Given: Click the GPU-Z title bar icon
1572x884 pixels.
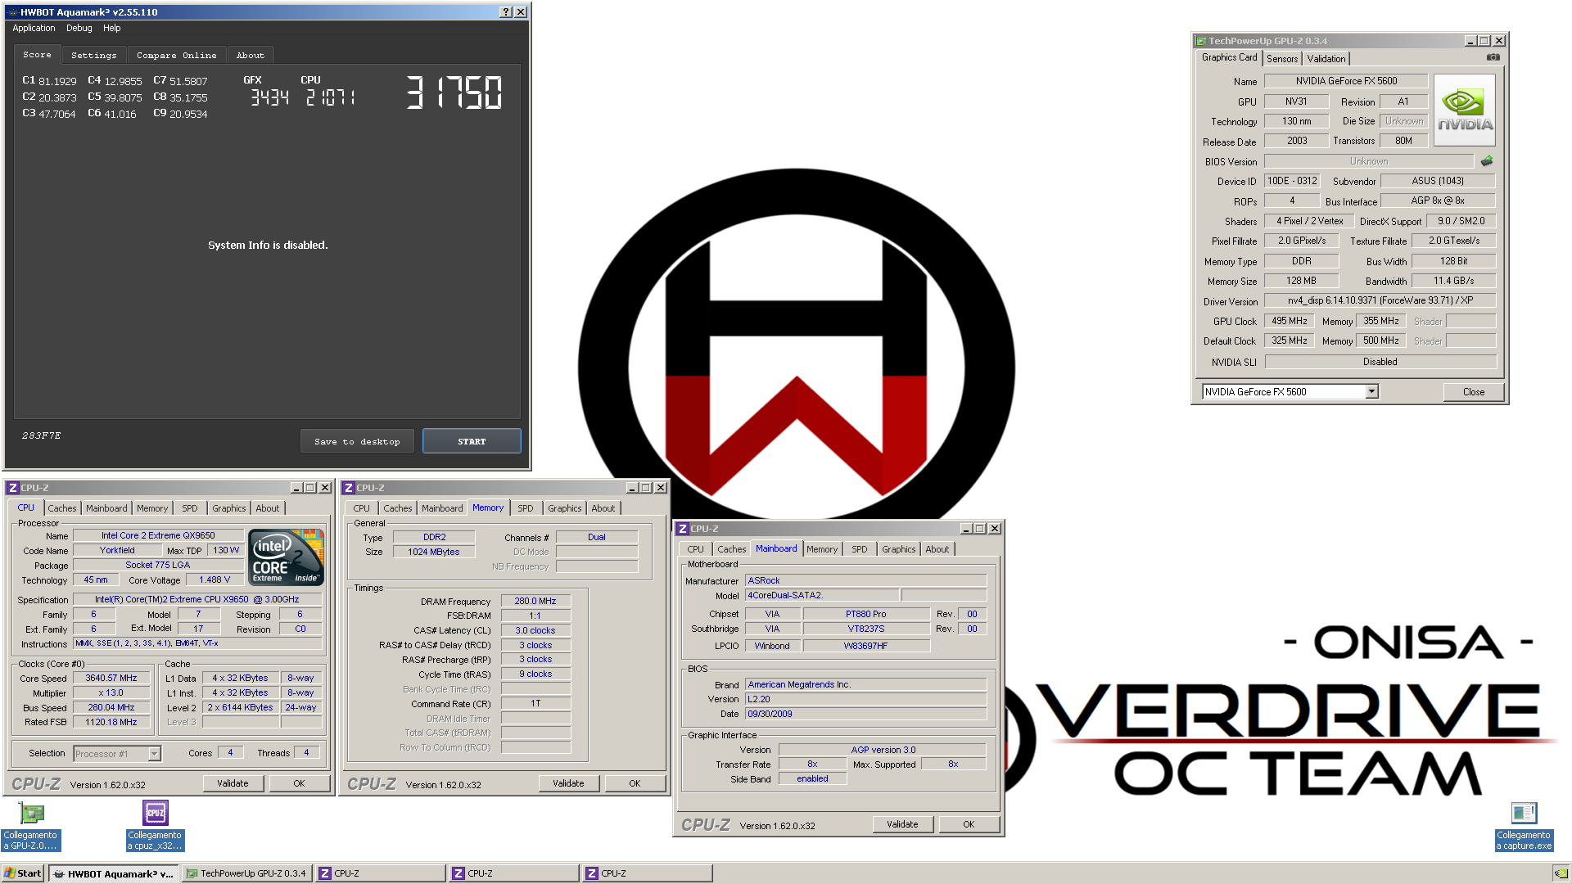Looking at the screenshot, I should click(x=1201, y=41).
